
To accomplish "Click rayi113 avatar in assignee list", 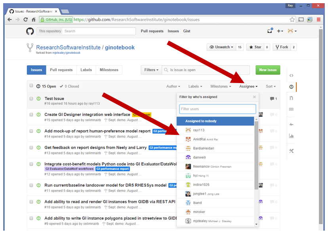I will click(188, 130).
